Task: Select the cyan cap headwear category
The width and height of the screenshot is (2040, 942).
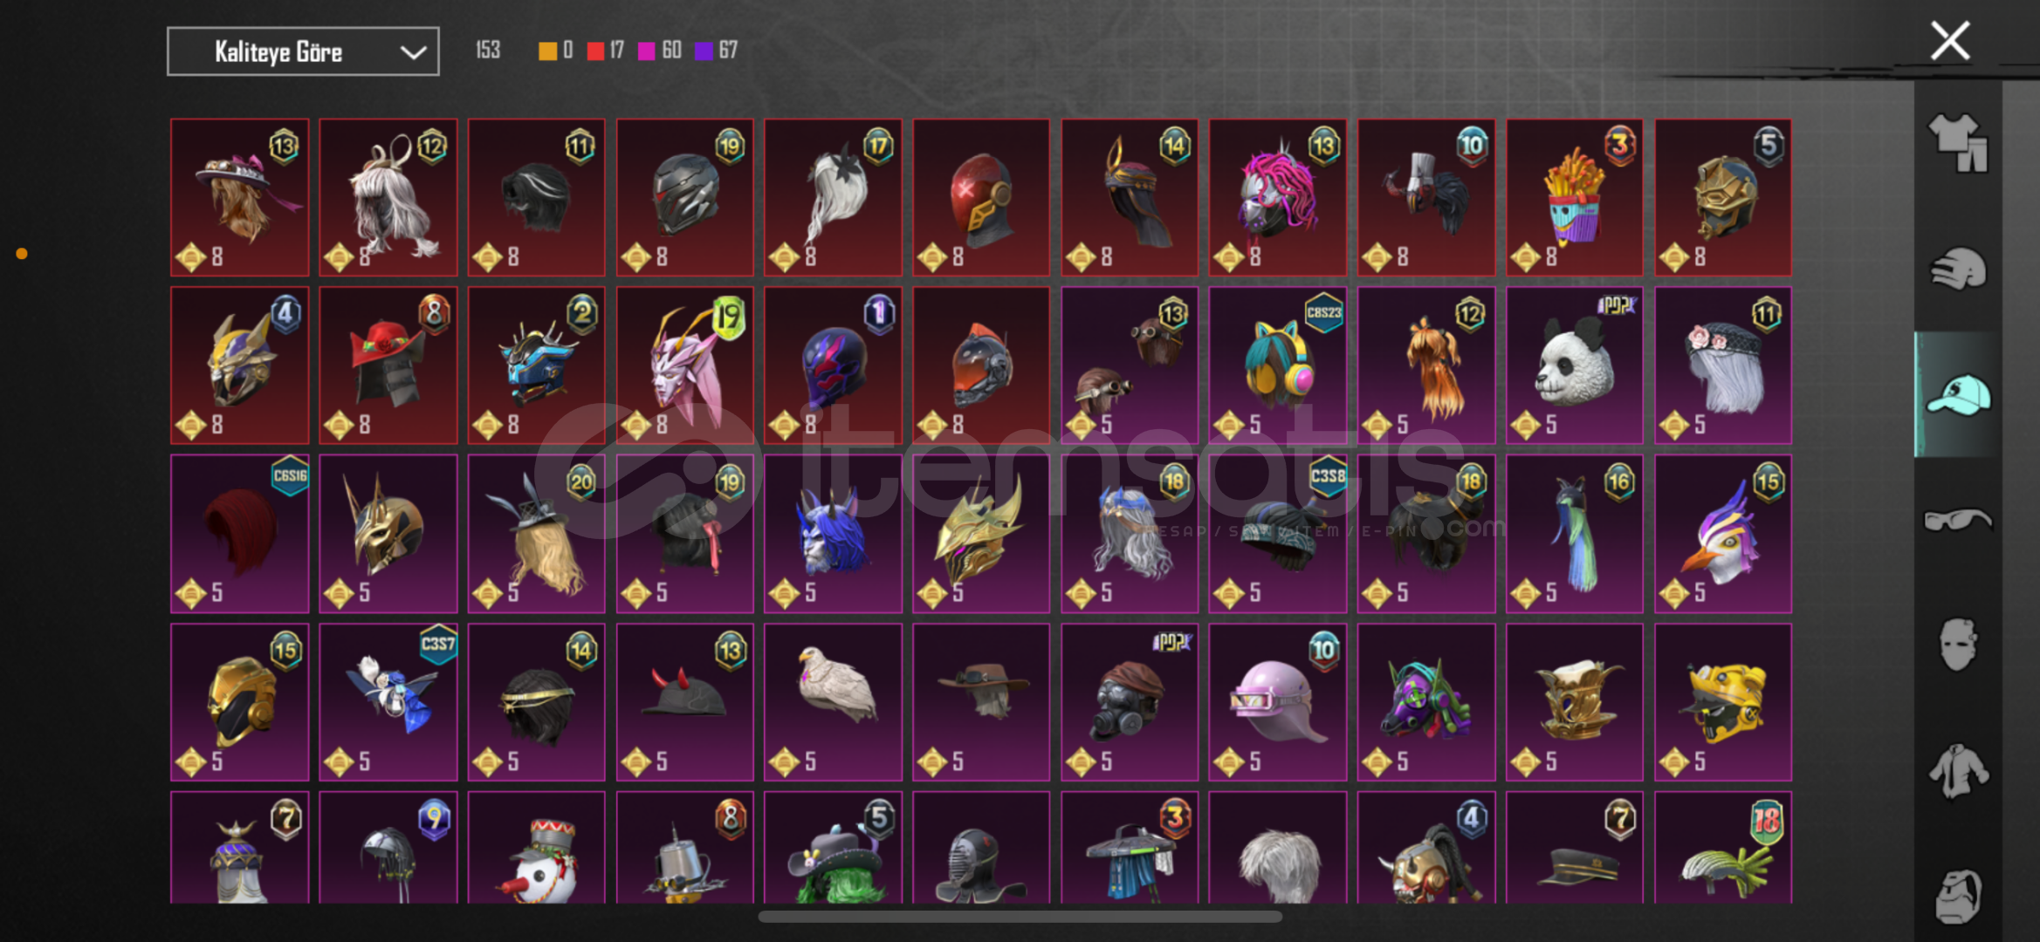Action: (1958, 394)
